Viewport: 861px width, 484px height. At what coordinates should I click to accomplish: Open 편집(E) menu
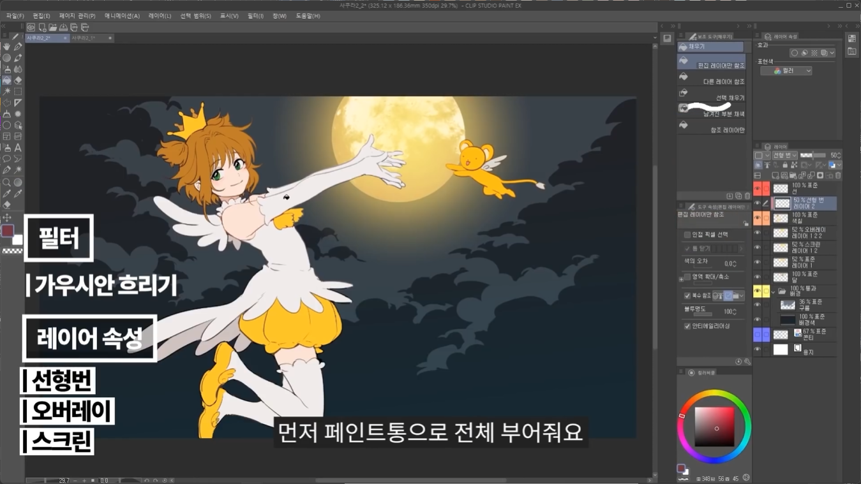tap(41, 16)
